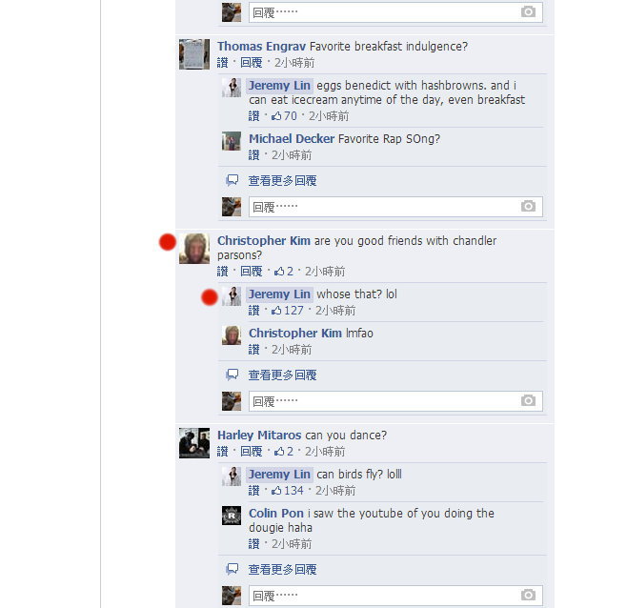Expand more replies under Harley Mitaros's comment
Image resolution: width=627 pixels, height=608 pixels.
282,570
